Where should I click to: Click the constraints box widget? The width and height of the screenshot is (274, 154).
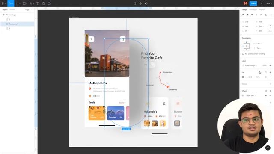pos(247,46)
